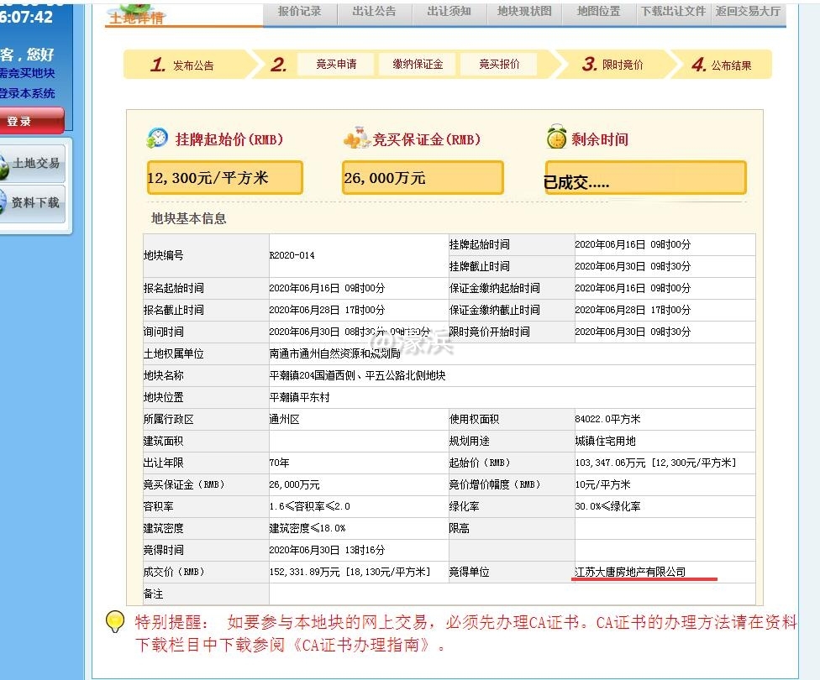Viewport: 820px width, 680px height.
Task: Click the clock icon beside 挂牌起始价(RMB)
Action: [156, 137]
